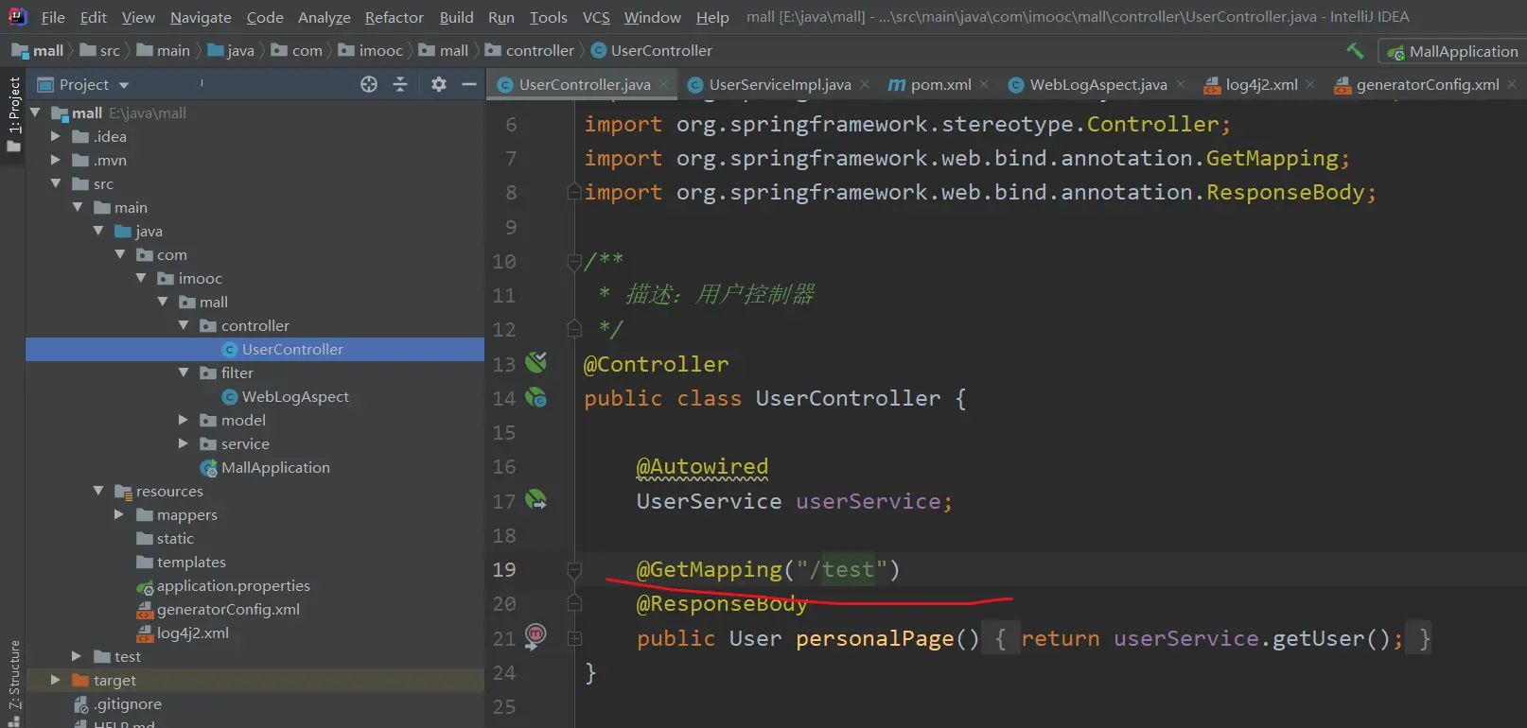Click the locate/scroll from source crosshair icon
Viewport: 1527px width, 728px height.
coord(369,84)
